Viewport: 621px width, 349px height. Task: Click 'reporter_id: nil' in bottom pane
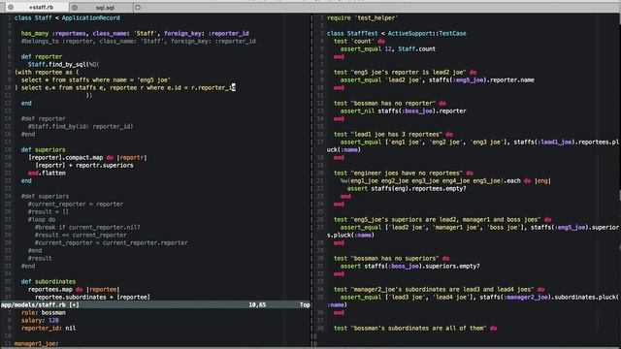click(49, 328)
